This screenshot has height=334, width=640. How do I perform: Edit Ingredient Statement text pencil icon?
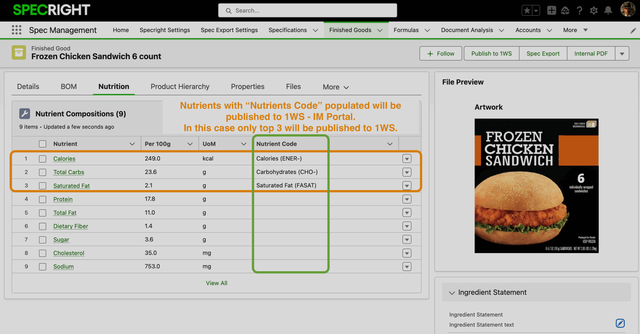tap(620, 323)
